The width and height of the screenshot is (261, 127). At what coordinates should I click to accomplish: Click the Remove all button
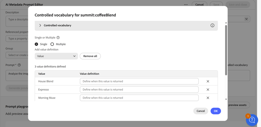coord(90,56)
